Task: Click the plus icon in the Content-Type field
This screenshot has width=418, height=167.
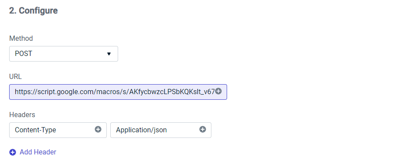Action: (98, 129)
